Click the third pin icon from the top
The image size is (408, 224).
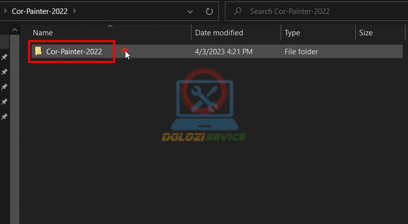coord(4,87)
